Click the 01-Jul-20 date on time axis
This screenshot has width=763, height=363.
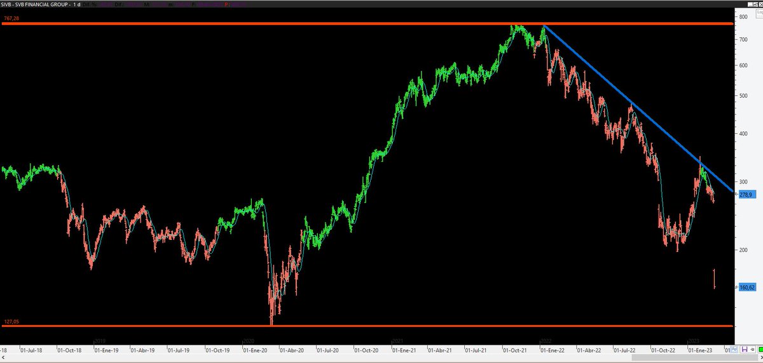click(x=327, y=349)
